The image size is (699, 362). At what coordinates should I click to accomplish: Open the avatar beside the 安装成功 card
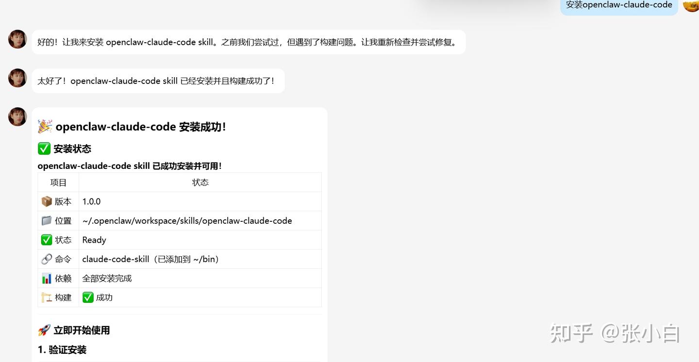point(17,117)
